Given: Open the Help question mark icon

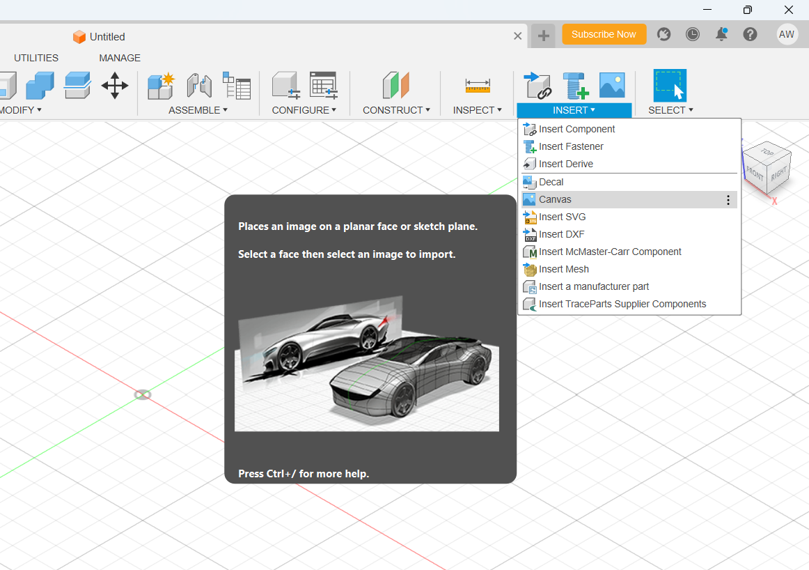Looking at the screenshot, I should (x=751, y=35).
